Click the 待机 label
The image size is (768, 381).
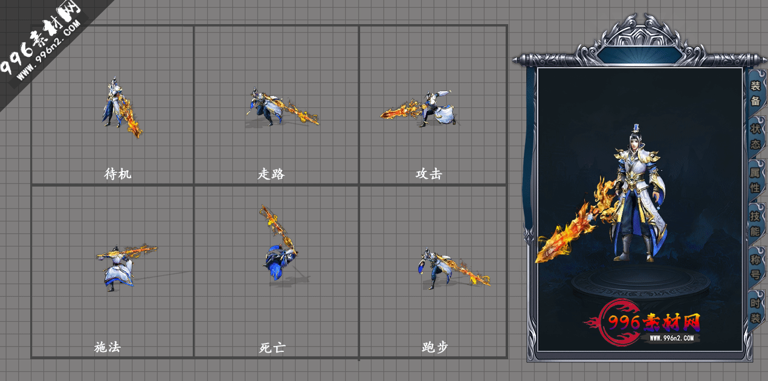click(x=118, y=174)
